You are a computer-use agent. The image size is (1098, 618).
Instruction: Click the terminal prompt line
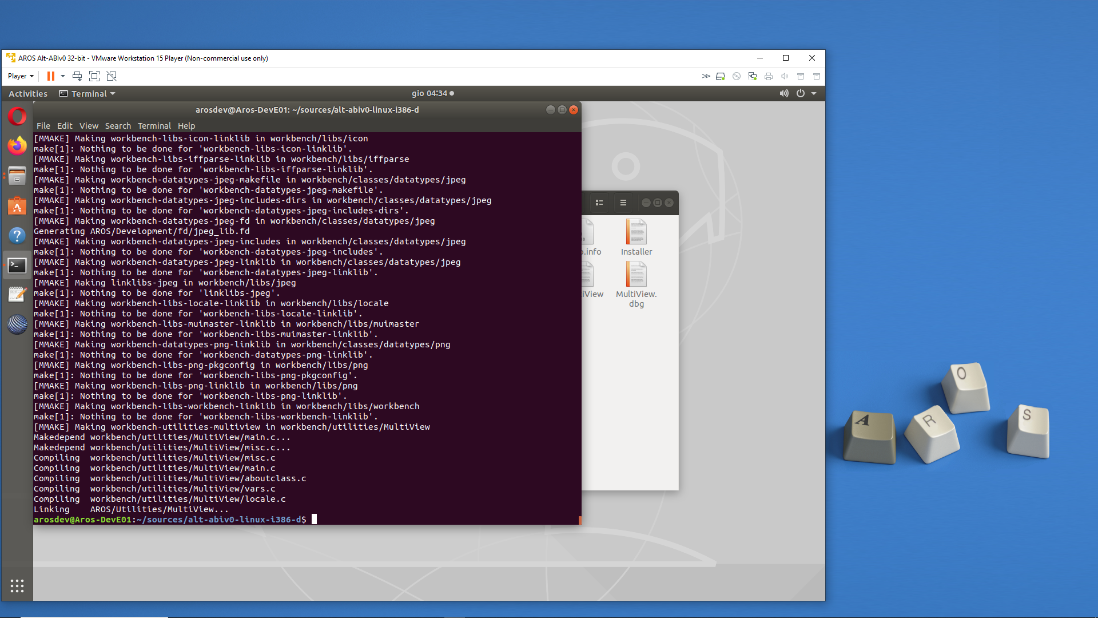point(175,520)
